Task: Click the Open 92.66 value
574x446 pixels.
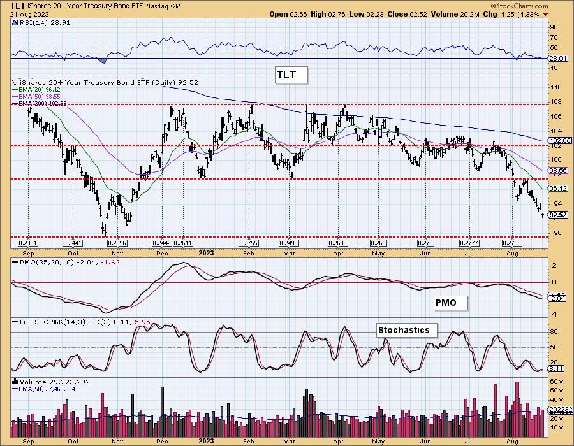Action: click(288, 14)
